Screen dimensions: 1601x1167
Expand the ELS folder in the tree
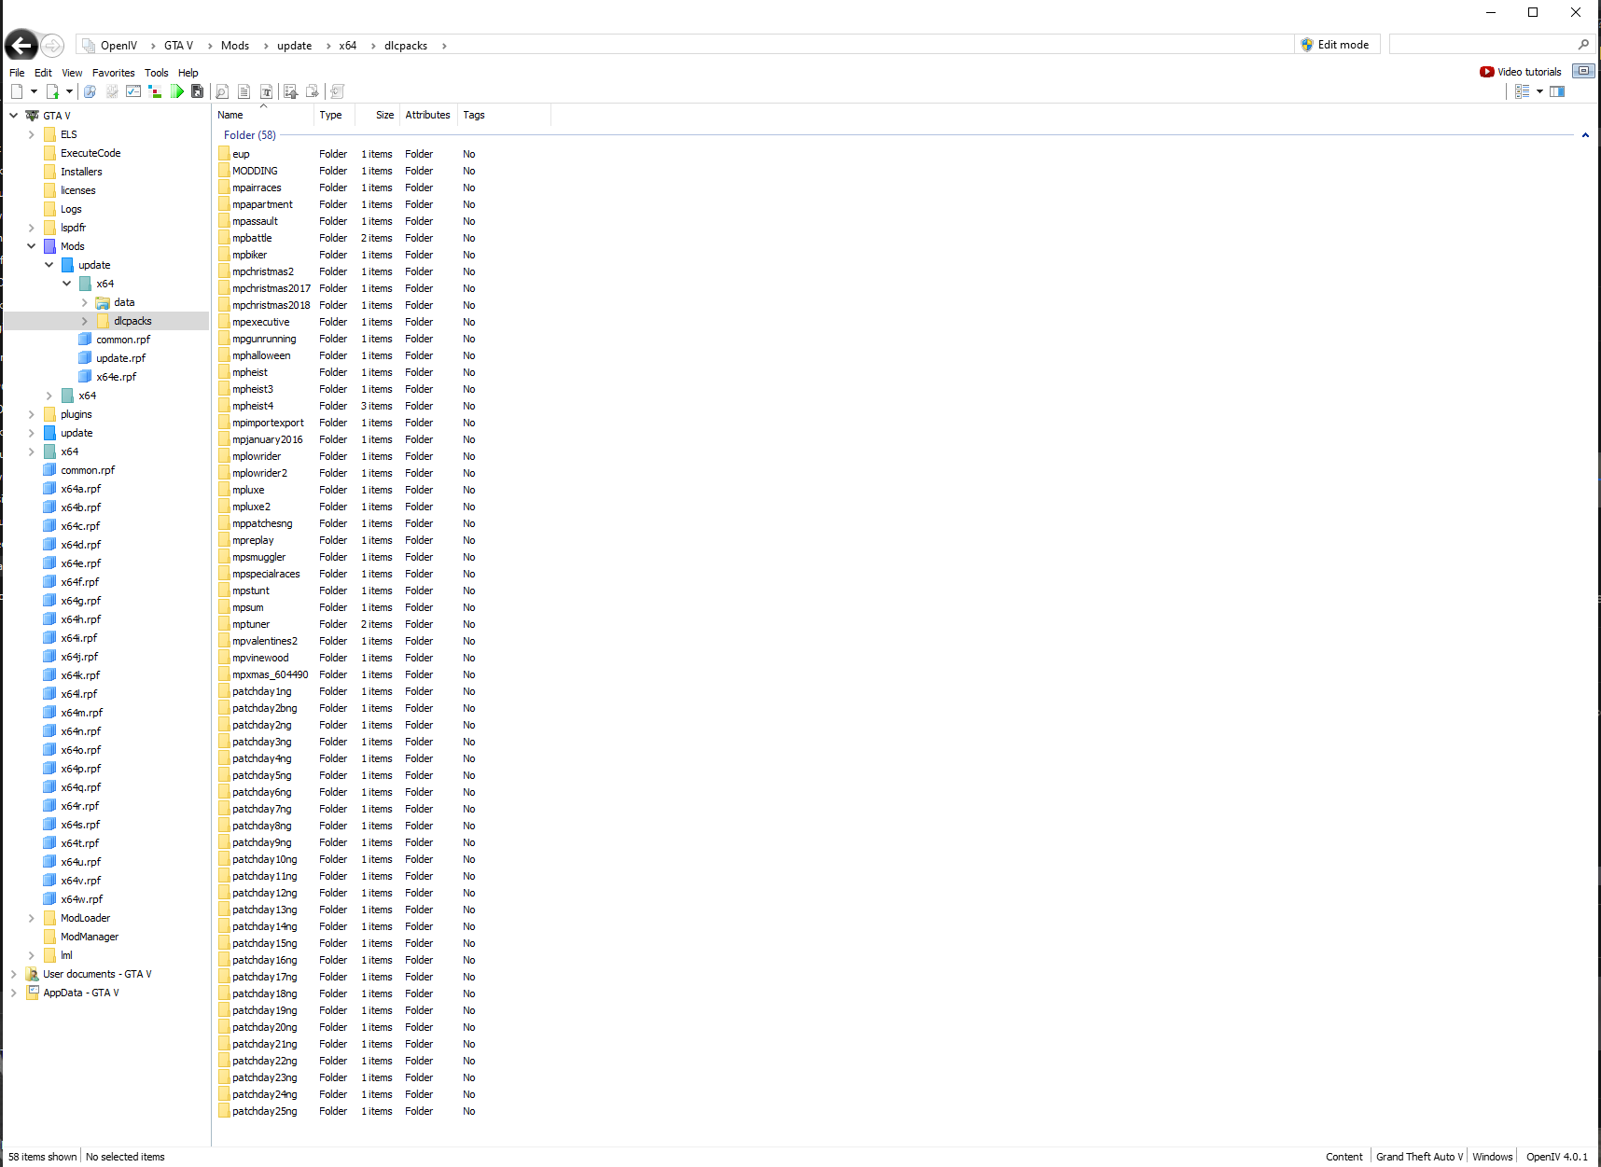(x=31, y=134)
